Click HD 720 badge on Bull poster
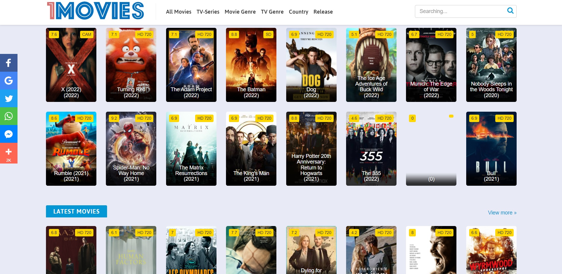562x274 pixels. (504, 118)
